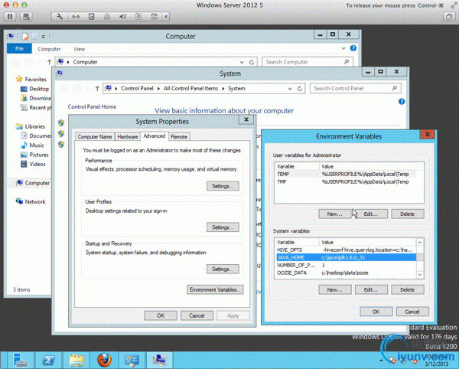Open Startup and Recovery Settings button
Image resolution: width=459 pixels, height=369 pixels.
(x=223, y=269)
